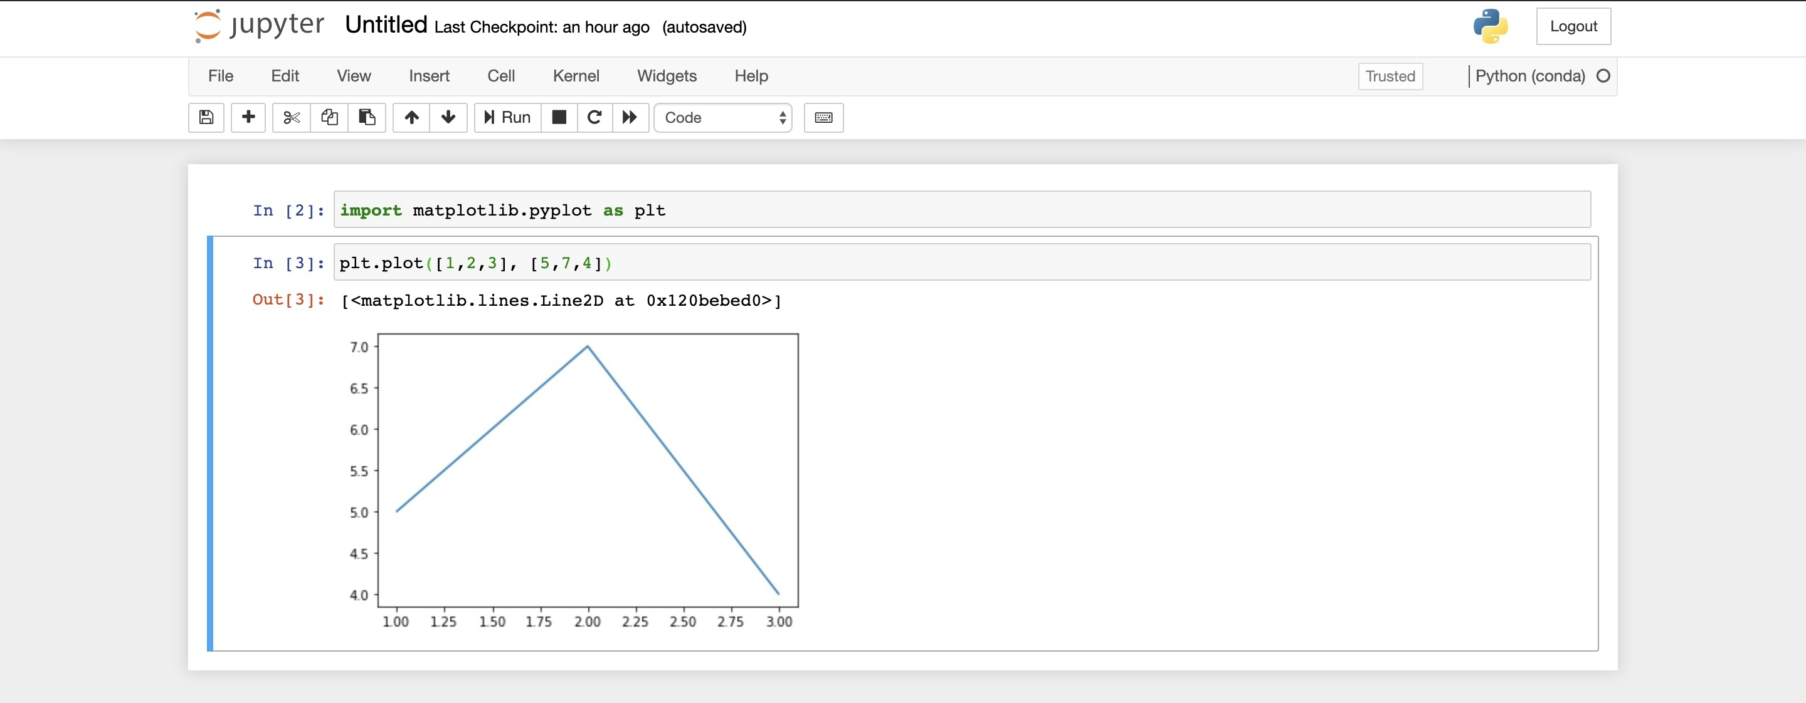
Task: Open the Cell menu
Action: click(500, 76)
